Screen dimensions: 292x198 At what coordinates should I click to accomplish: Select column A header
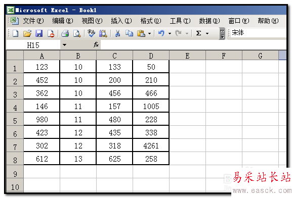41,56
